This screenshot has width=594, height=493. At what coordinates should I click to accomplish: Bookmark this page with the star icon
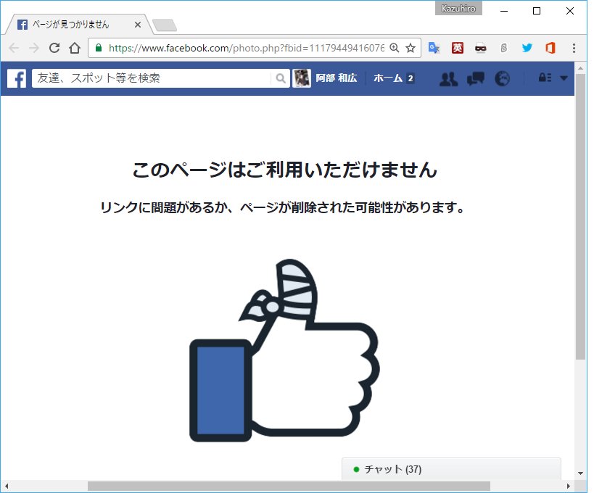[411, 48]
